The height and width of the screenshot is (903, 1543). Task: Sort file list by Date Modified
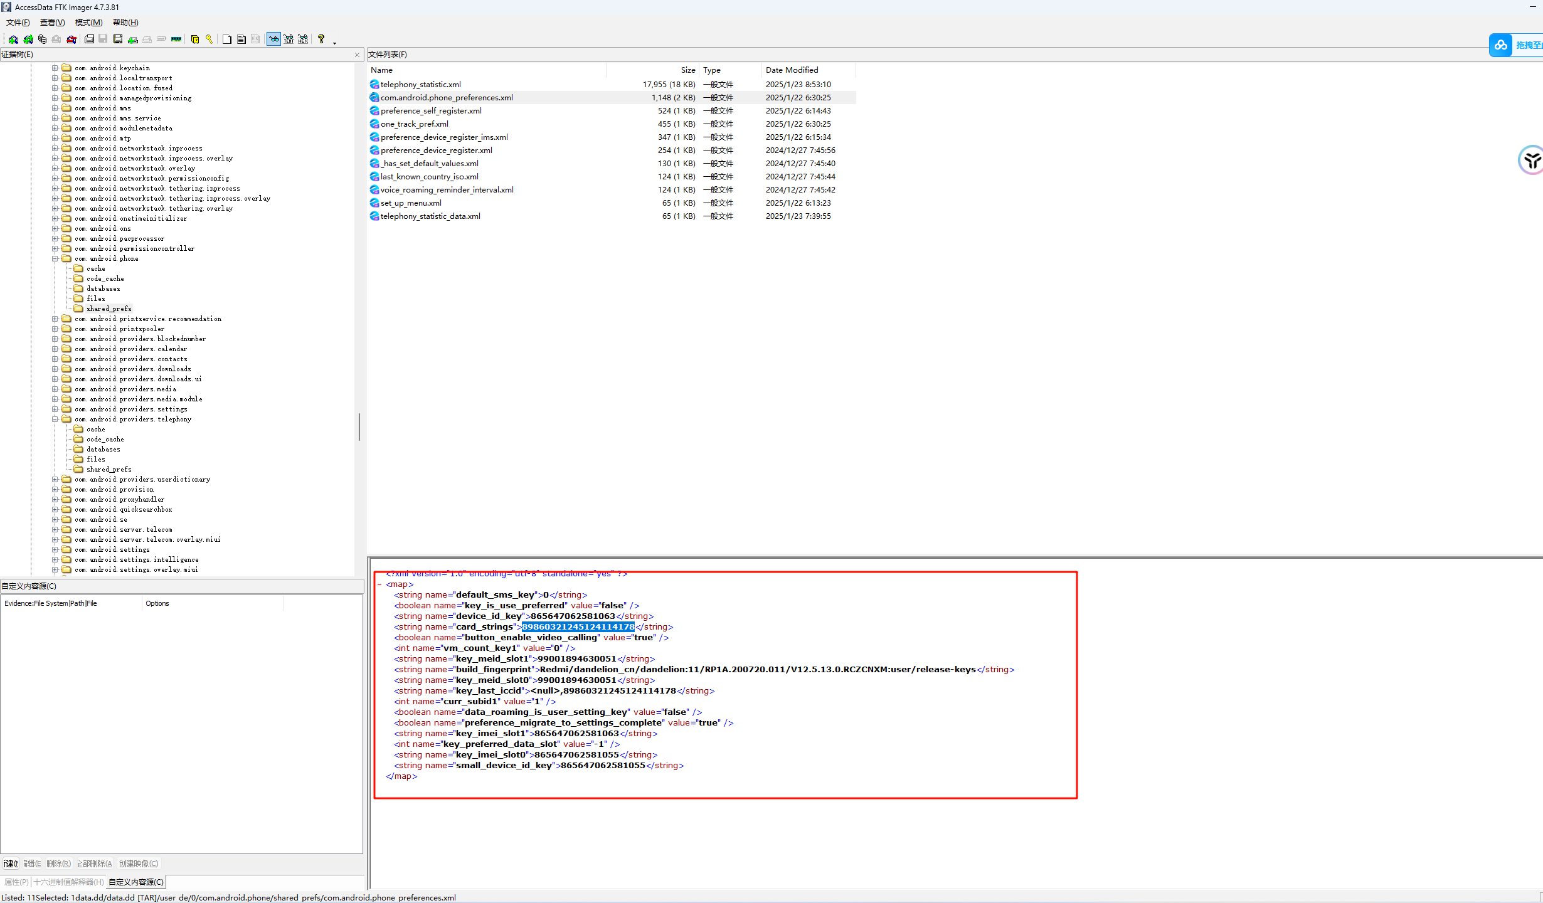click(x=792, y=70)
